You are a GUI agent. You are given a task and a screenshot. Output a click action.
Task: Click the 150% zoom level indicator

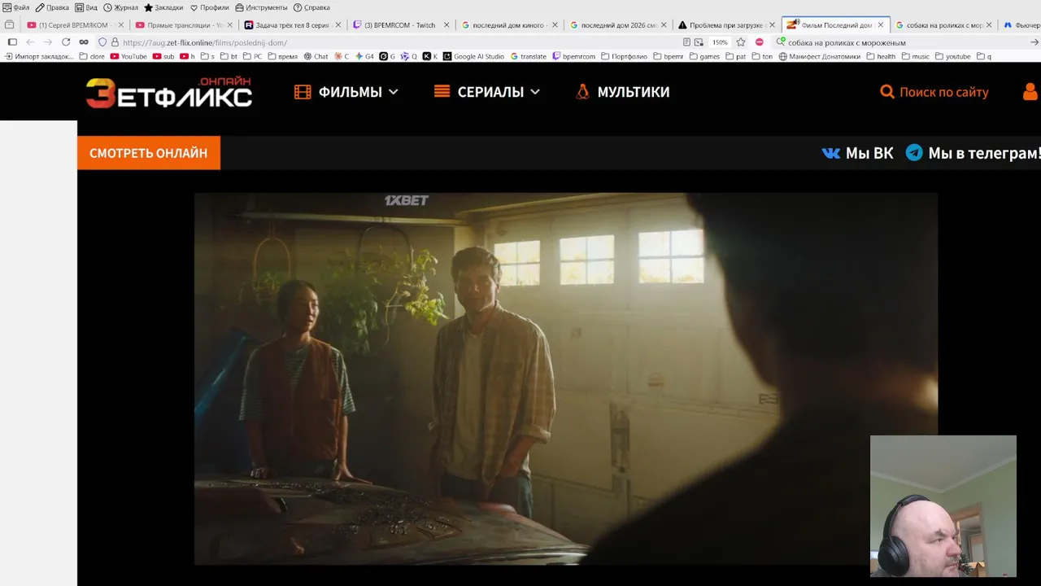[x=720, y=42]
